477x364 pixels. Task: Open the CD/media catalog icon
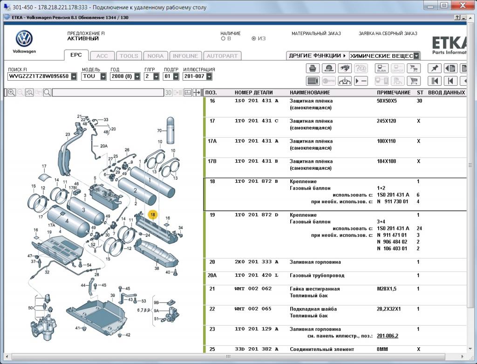[x=328, y=68]
